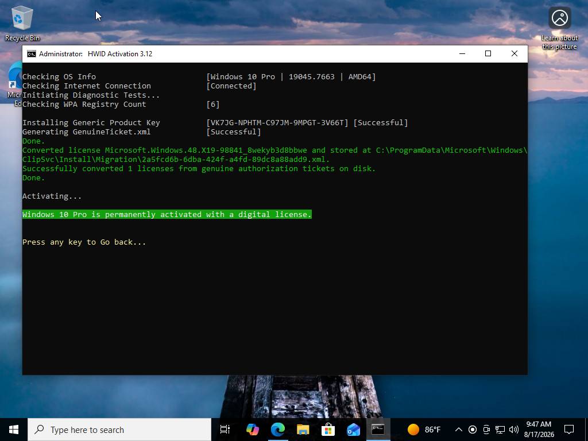Screen dimensions: 588x441
Task: Open Task View from the taskbar
Action: [225, 430]
